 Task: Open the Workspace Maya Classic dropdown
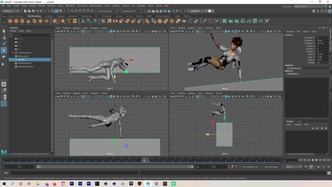(310, 6)
